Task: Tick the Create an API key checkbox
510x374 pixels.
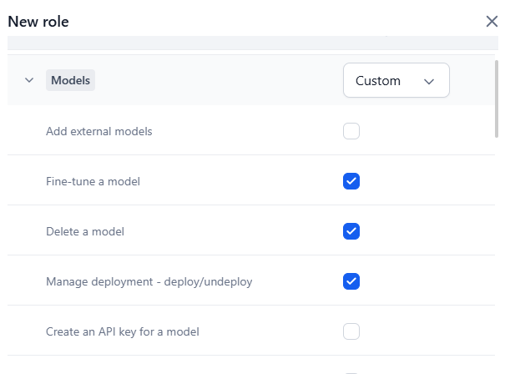Action: click(351, 331)
